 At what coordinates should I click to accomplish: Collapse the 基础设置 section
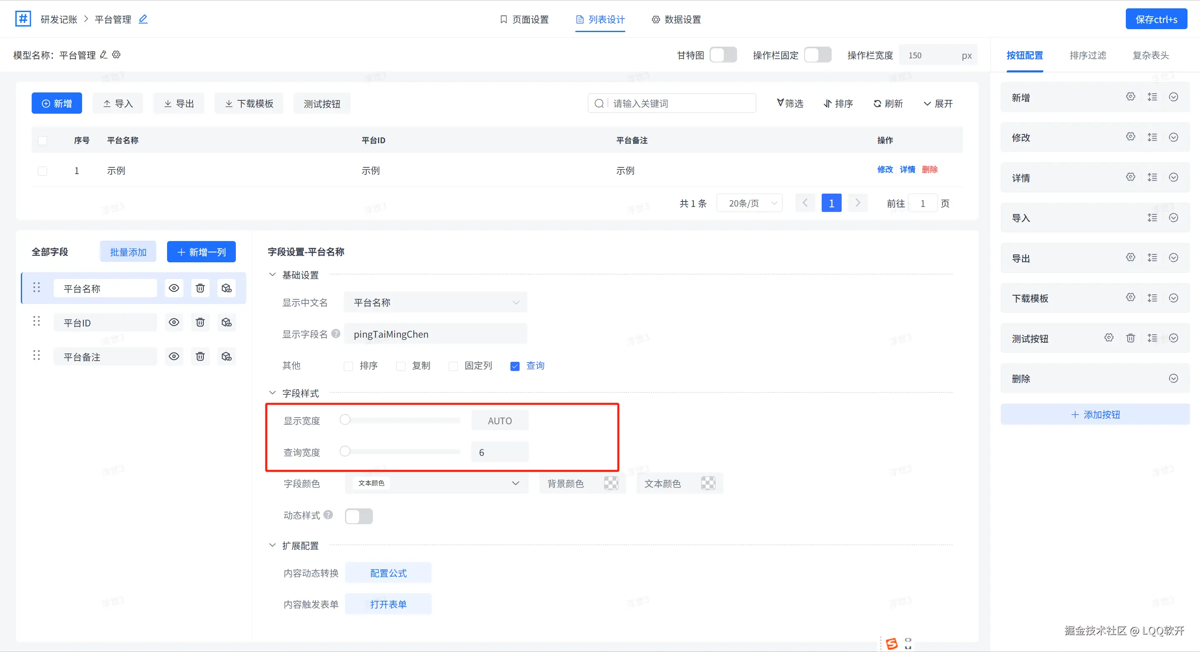272,274
